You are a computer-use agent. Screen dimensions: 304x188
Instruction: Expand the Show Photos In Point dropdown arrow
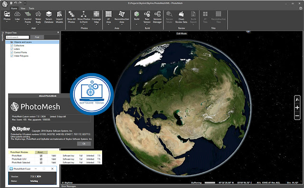pos(84,25)
